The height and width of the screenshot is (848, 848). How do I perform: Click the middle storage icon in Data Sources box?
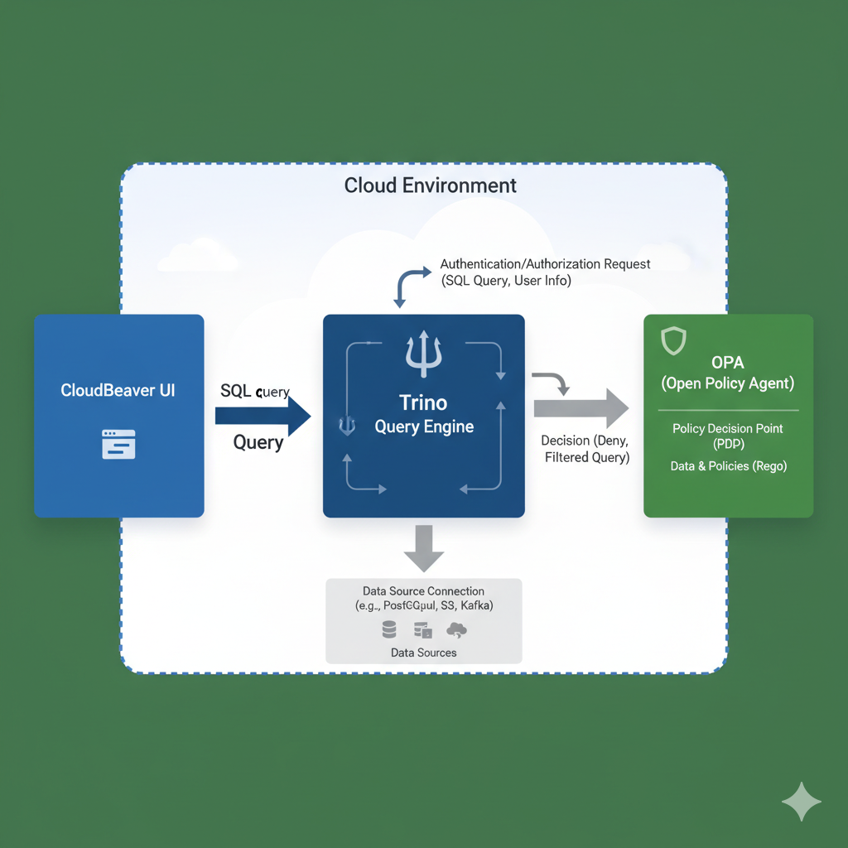point(422,630)
